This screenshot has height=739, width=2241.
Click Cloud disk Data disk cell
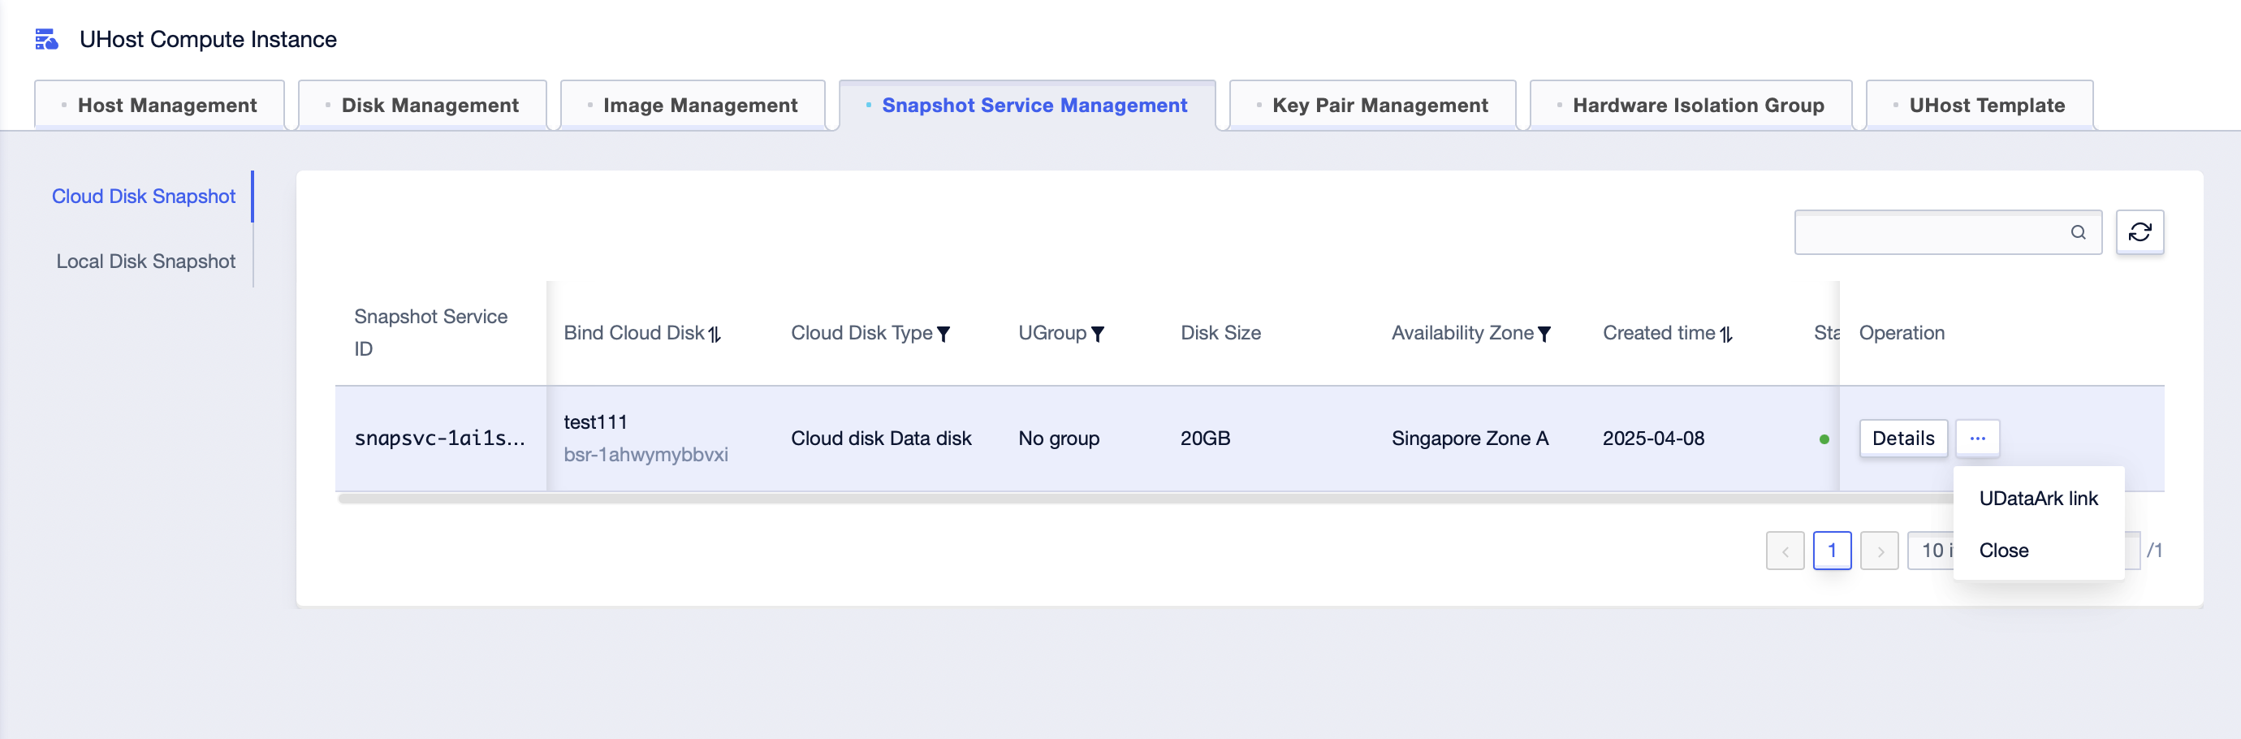click(880, 439)
